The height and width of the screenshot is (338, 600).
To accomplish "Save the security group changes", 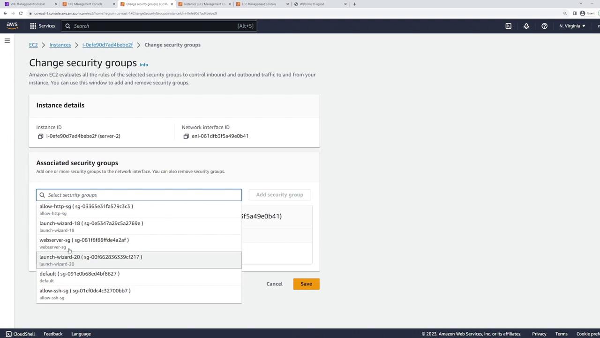I will (306, 284).
